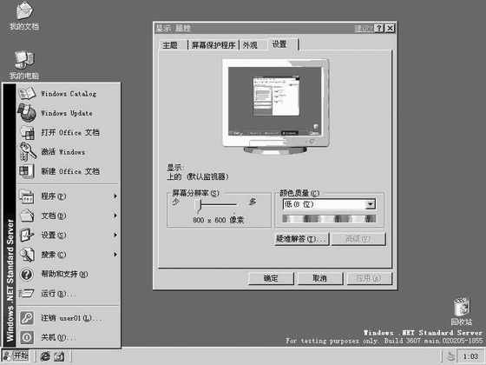The image size is (486, 365).
Task: Click the 屏幕分辨率 slider thumb
Action: click(199, 206)
